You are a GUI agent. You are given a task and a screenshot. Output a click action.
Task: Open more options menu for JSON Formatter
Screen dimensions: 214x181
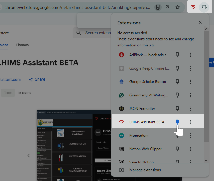point(191,109)
